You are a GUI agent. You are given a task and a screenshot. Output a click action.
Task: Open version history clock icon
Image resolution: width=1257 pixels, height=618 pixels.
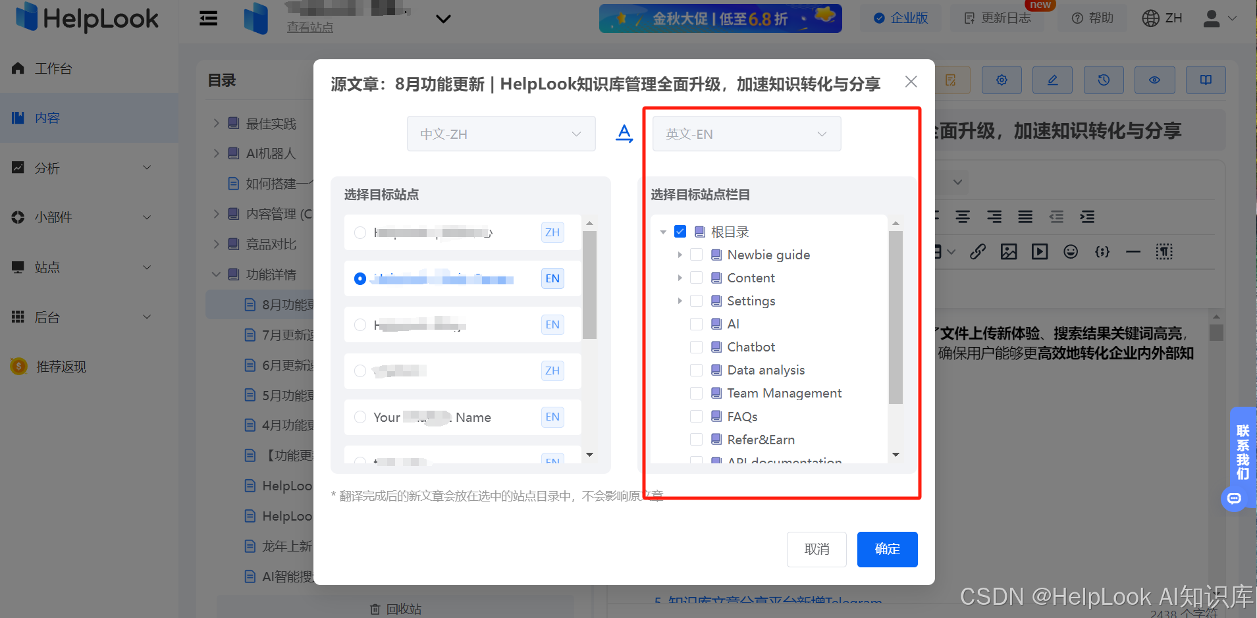click(1104, 80)
